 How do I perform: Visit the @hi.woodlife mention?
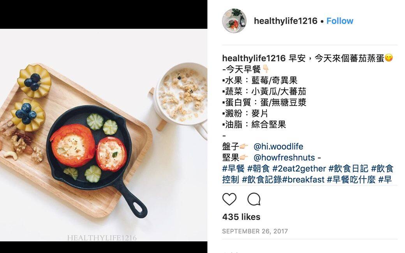(278, 147)
